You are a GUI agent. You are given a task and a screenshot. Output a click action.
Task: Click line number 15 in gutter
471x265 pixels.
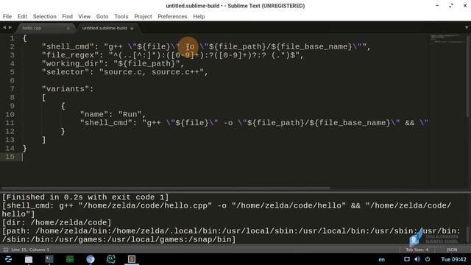tap(10, 157)
